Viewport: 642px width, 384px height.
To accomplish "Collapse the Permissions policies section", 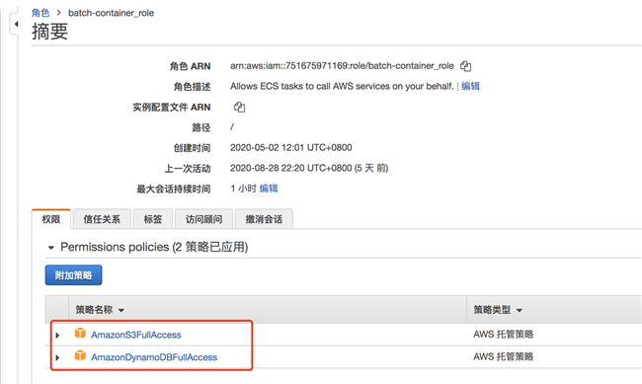I will [51, 247].
